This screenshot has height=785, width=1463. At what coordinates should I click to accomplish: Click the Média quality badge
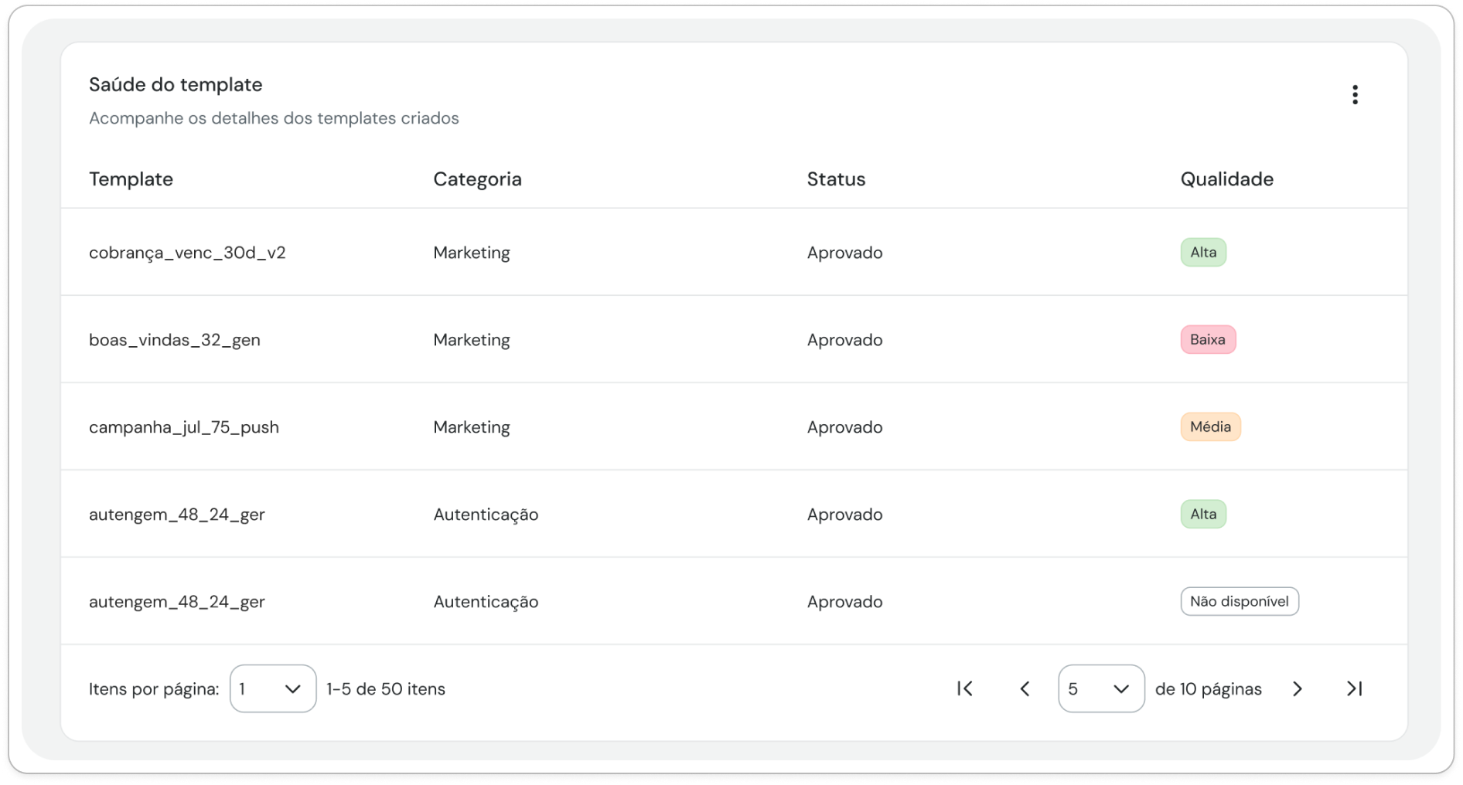tap(1210, 426)
